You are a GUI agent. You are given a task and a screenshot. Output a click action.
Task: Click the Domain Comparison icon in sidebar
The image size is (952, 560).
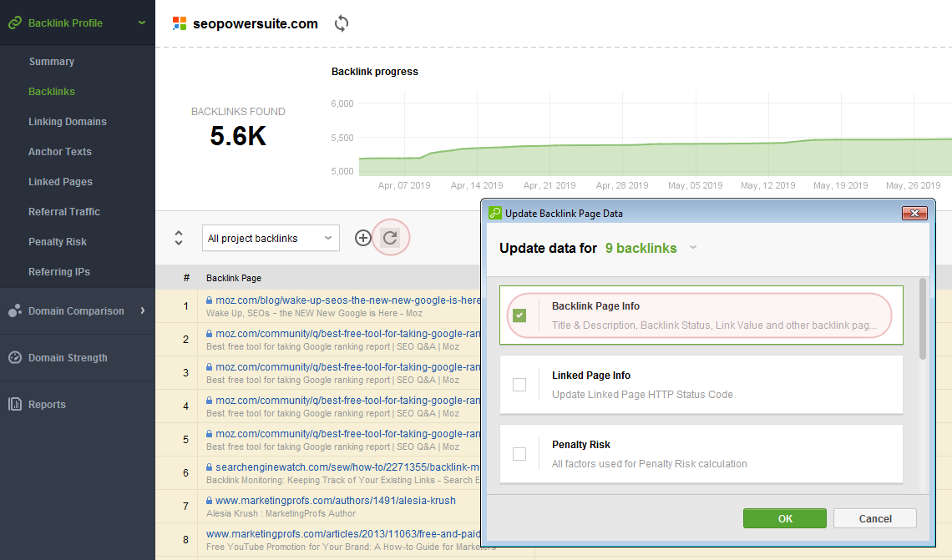pyautogui.click(x=14, y=310)
